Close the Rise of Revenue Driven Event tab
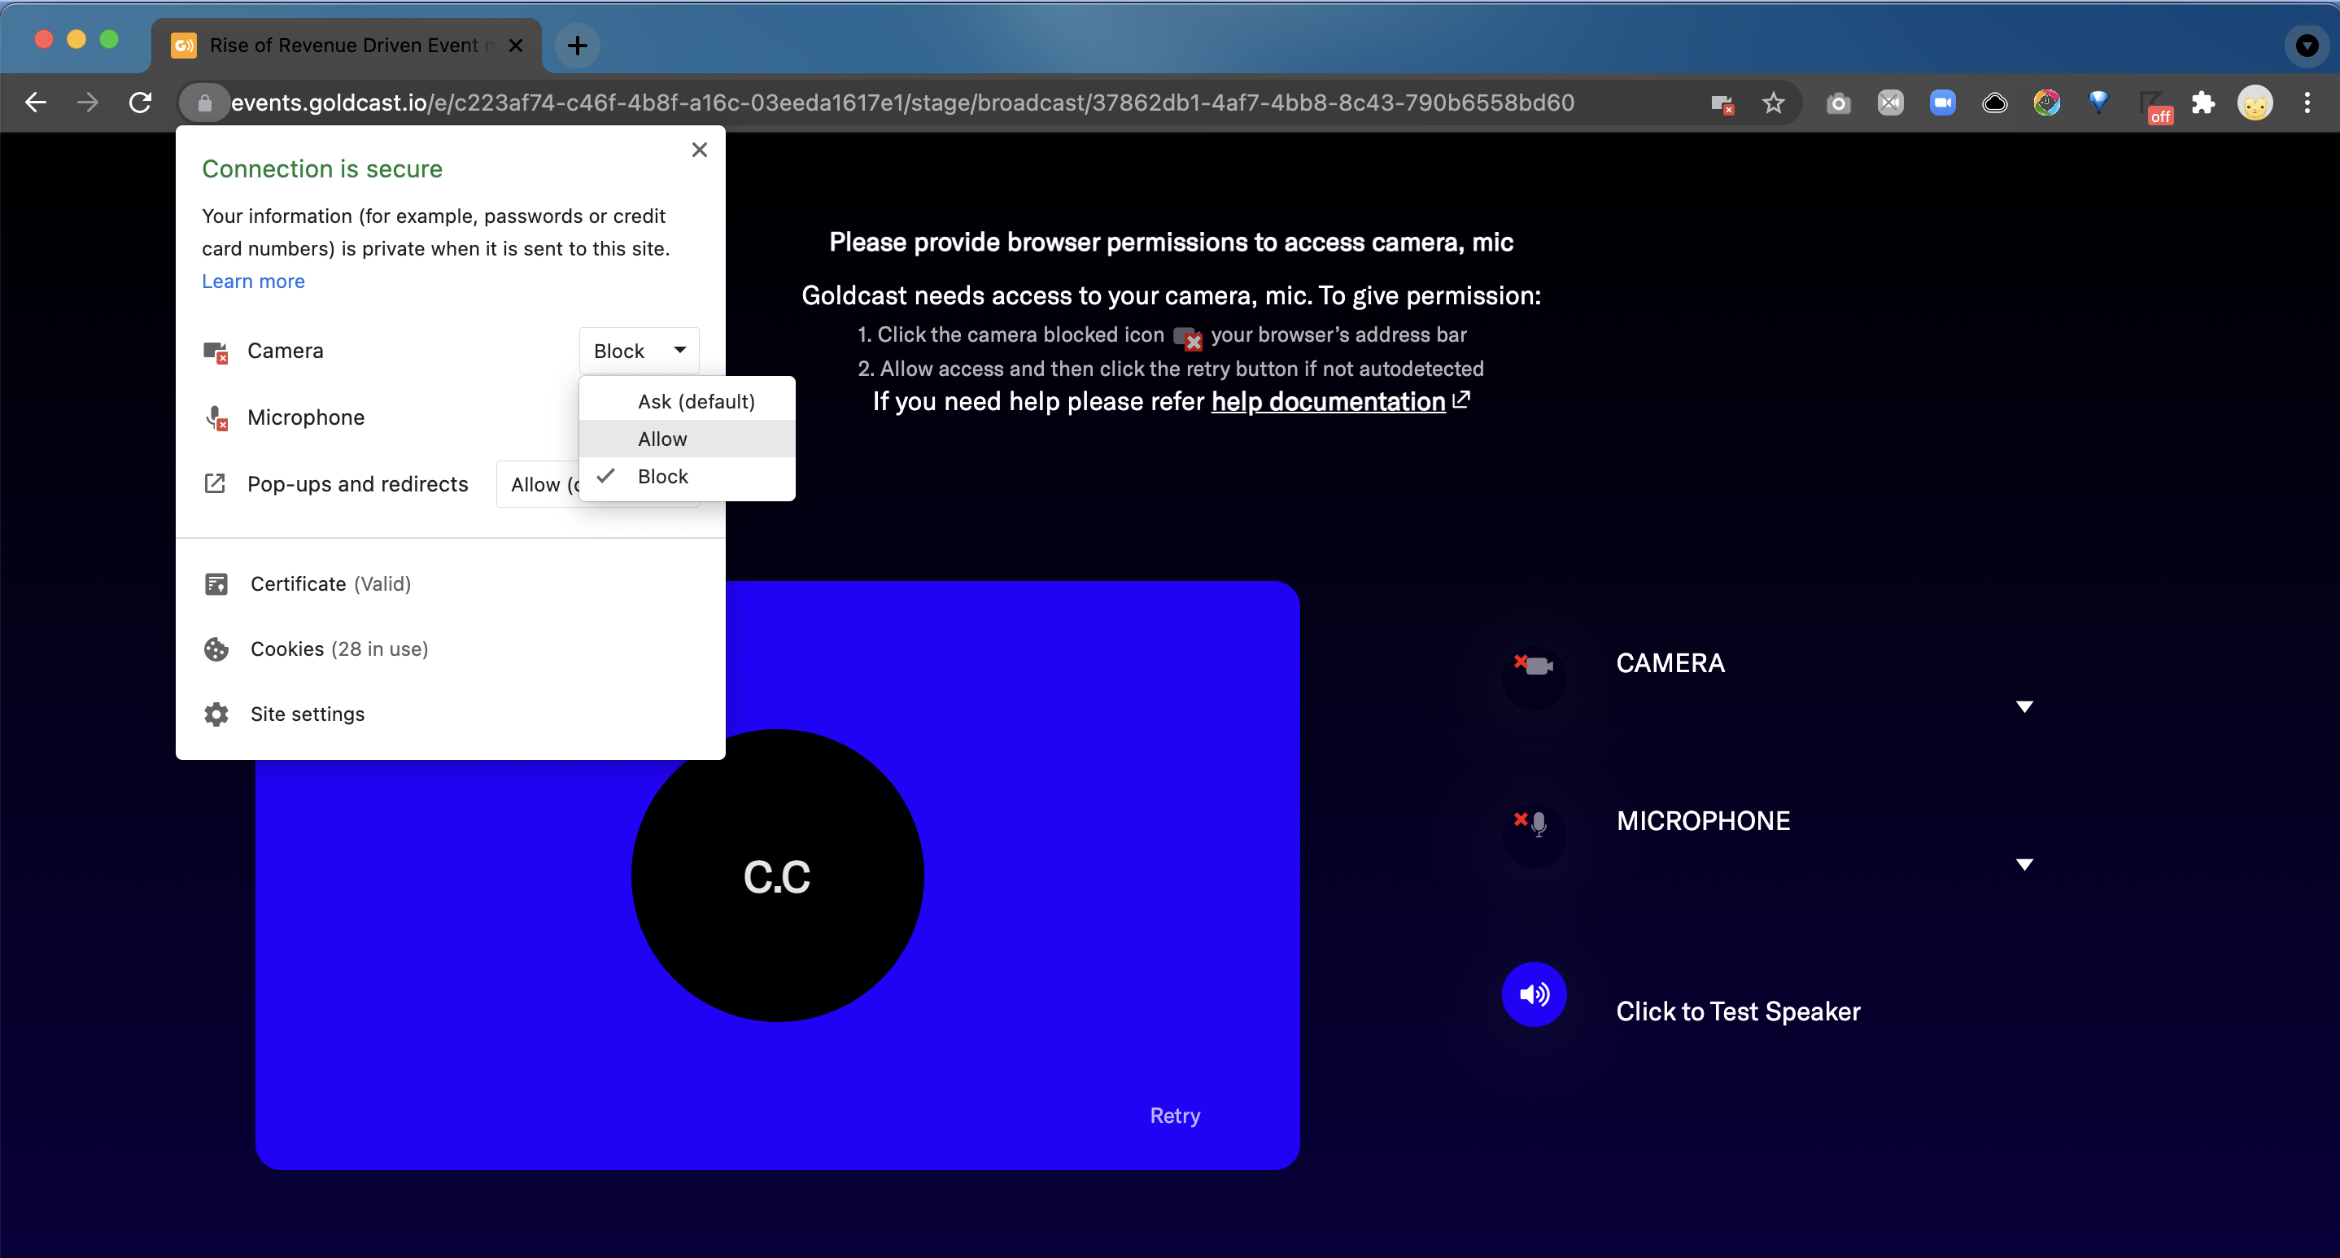 coord(515,46)
